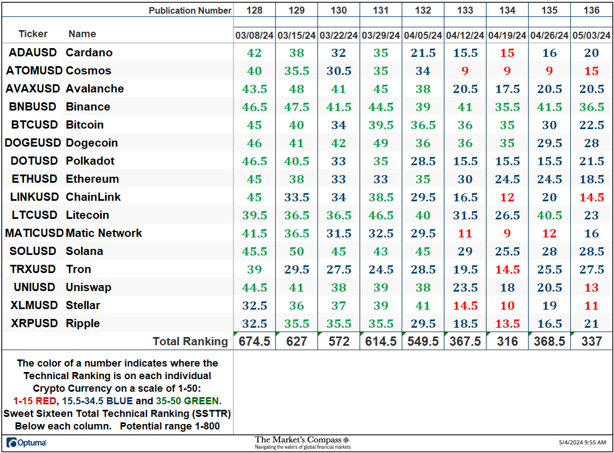Click the Dogecoin name cell

pyautogui.click(x=92, y=143)
